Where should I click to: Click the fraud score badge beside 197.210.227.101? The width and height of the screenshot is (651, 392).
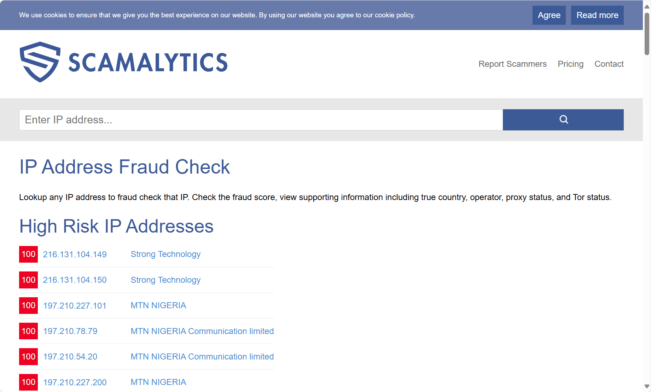coord(28,305)
